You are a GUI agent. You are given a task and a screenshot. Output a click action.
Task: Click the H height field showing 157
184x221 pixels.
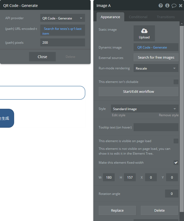(x=130, y=177)
